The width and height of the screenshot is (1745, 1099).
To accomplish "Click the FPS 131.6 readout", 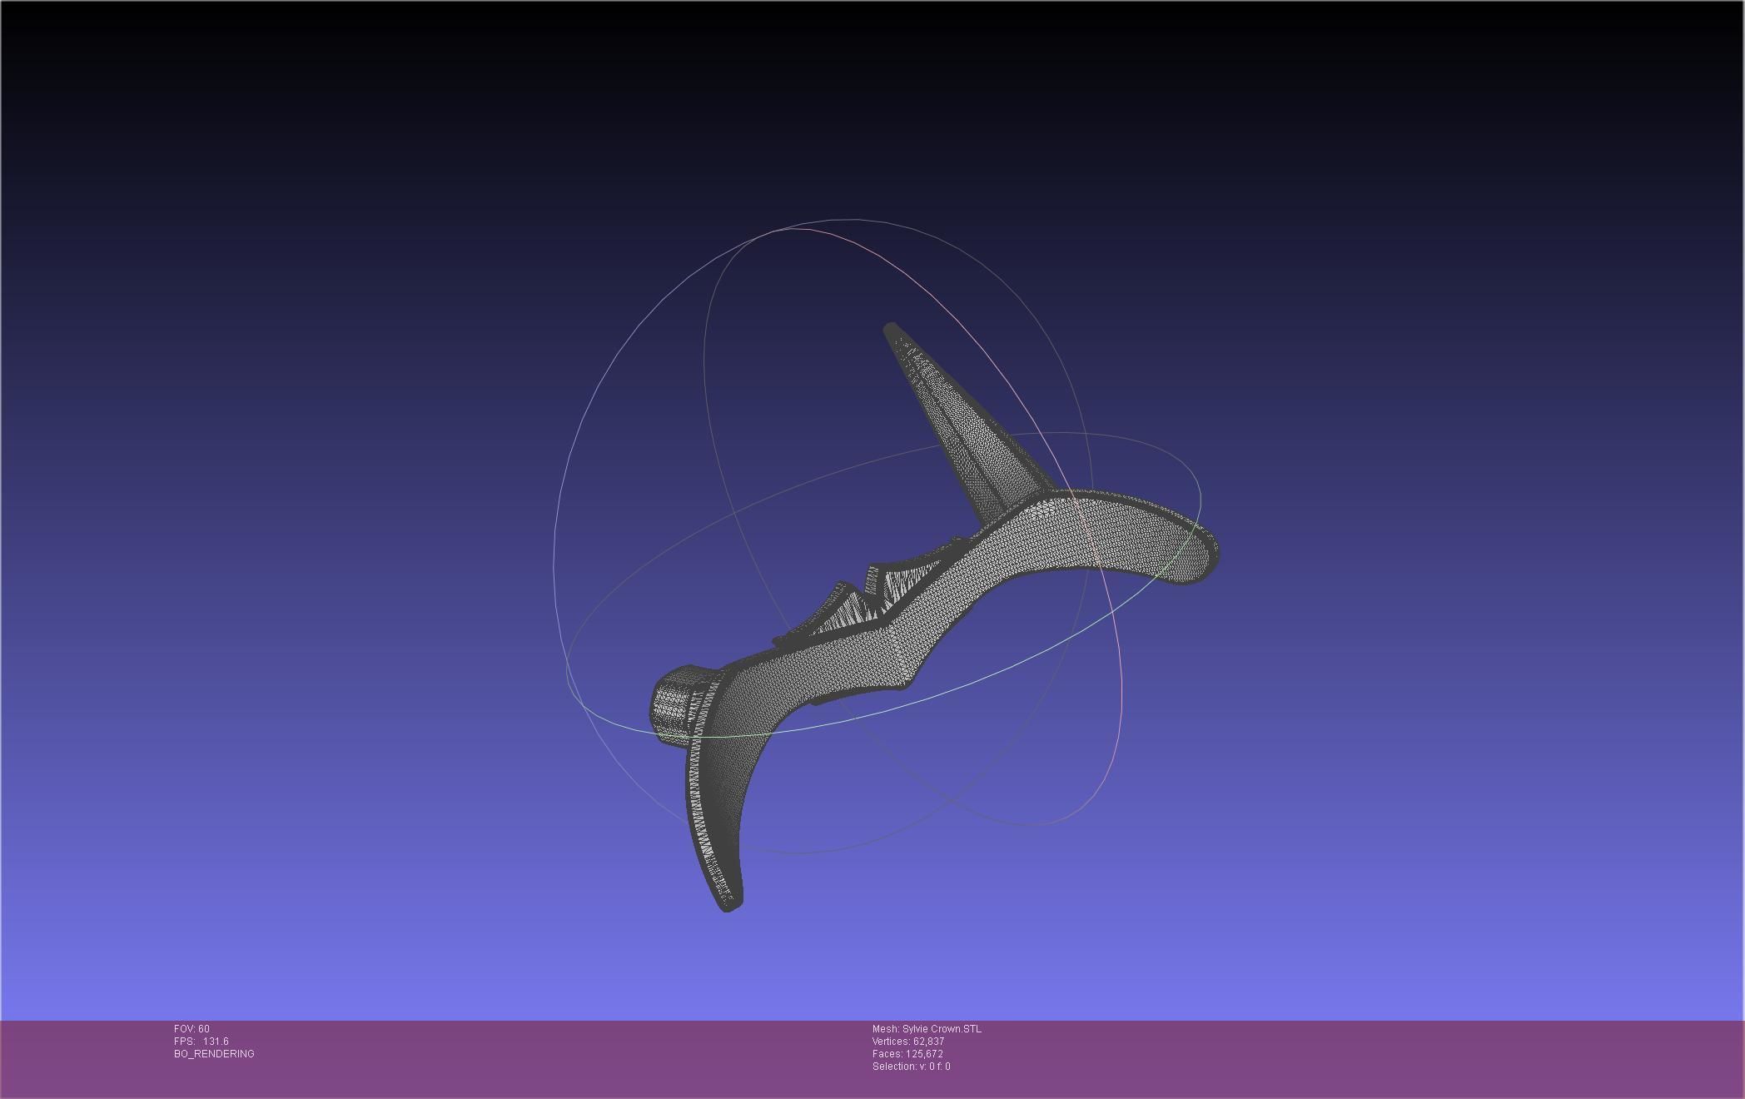I will tap(201, 1042).
